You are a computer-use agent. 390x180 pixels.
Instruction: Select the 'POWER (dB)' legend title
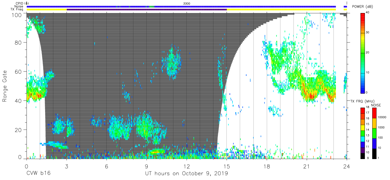362,6
